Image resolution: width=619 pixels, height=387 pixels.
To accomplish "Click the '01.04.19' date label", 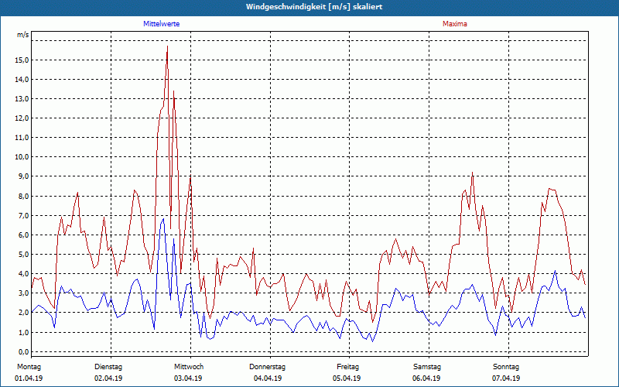I will point(29,378).
